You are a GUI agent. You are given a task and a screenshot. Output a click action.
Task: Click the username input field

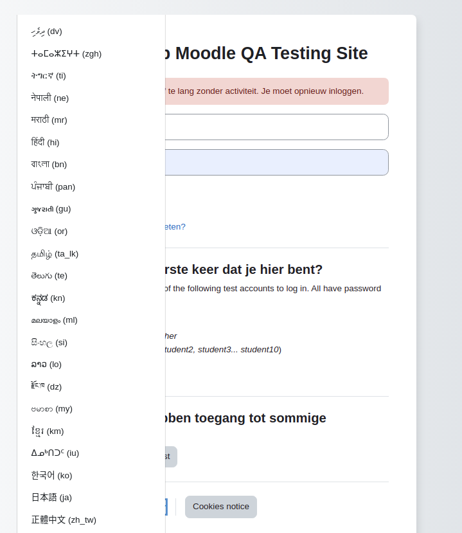[277, 127]
